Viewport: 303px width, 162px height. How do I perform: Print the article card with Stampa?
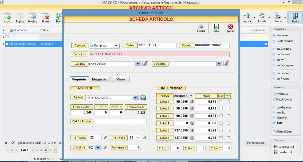coord(201,28)
